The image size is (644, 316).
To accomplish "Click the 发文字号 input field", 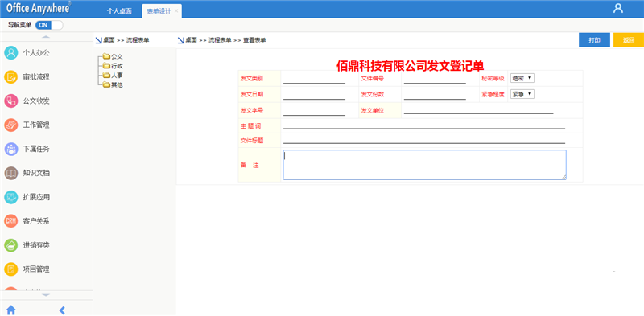I will (314, 111).
